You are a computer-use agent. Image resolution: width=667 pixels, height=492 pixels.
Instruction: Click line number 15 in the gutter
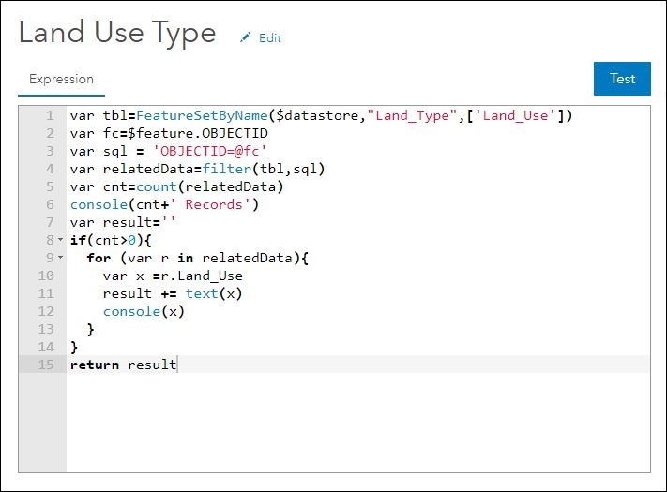pyautogui.click(x=46, y=365)
